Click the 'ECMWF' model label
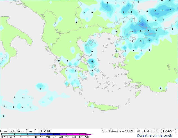This screenshot has height=138, width=178. coord(45,131)
